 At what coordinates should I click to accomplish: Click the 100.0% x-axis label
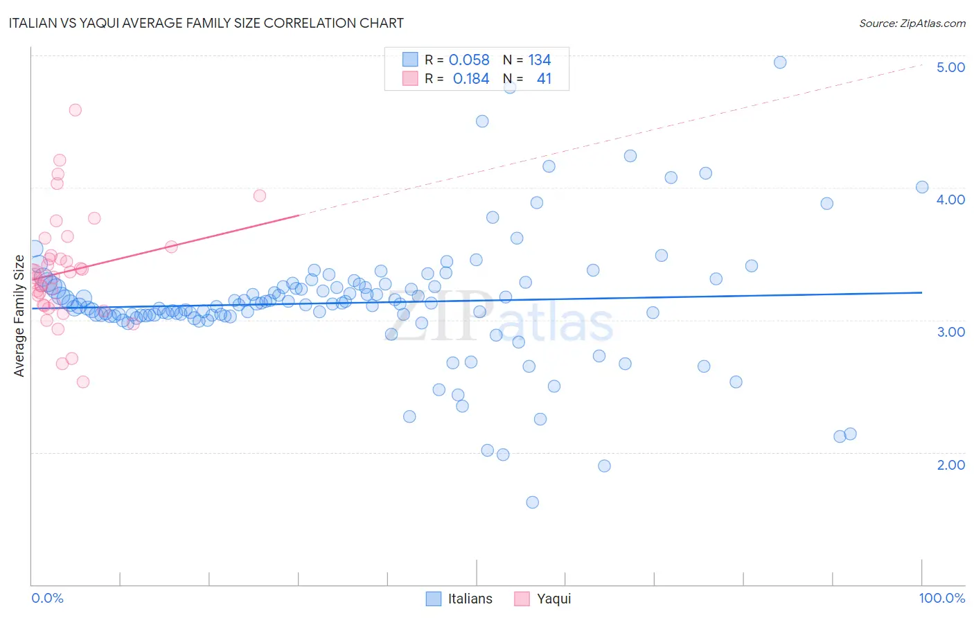942,598
